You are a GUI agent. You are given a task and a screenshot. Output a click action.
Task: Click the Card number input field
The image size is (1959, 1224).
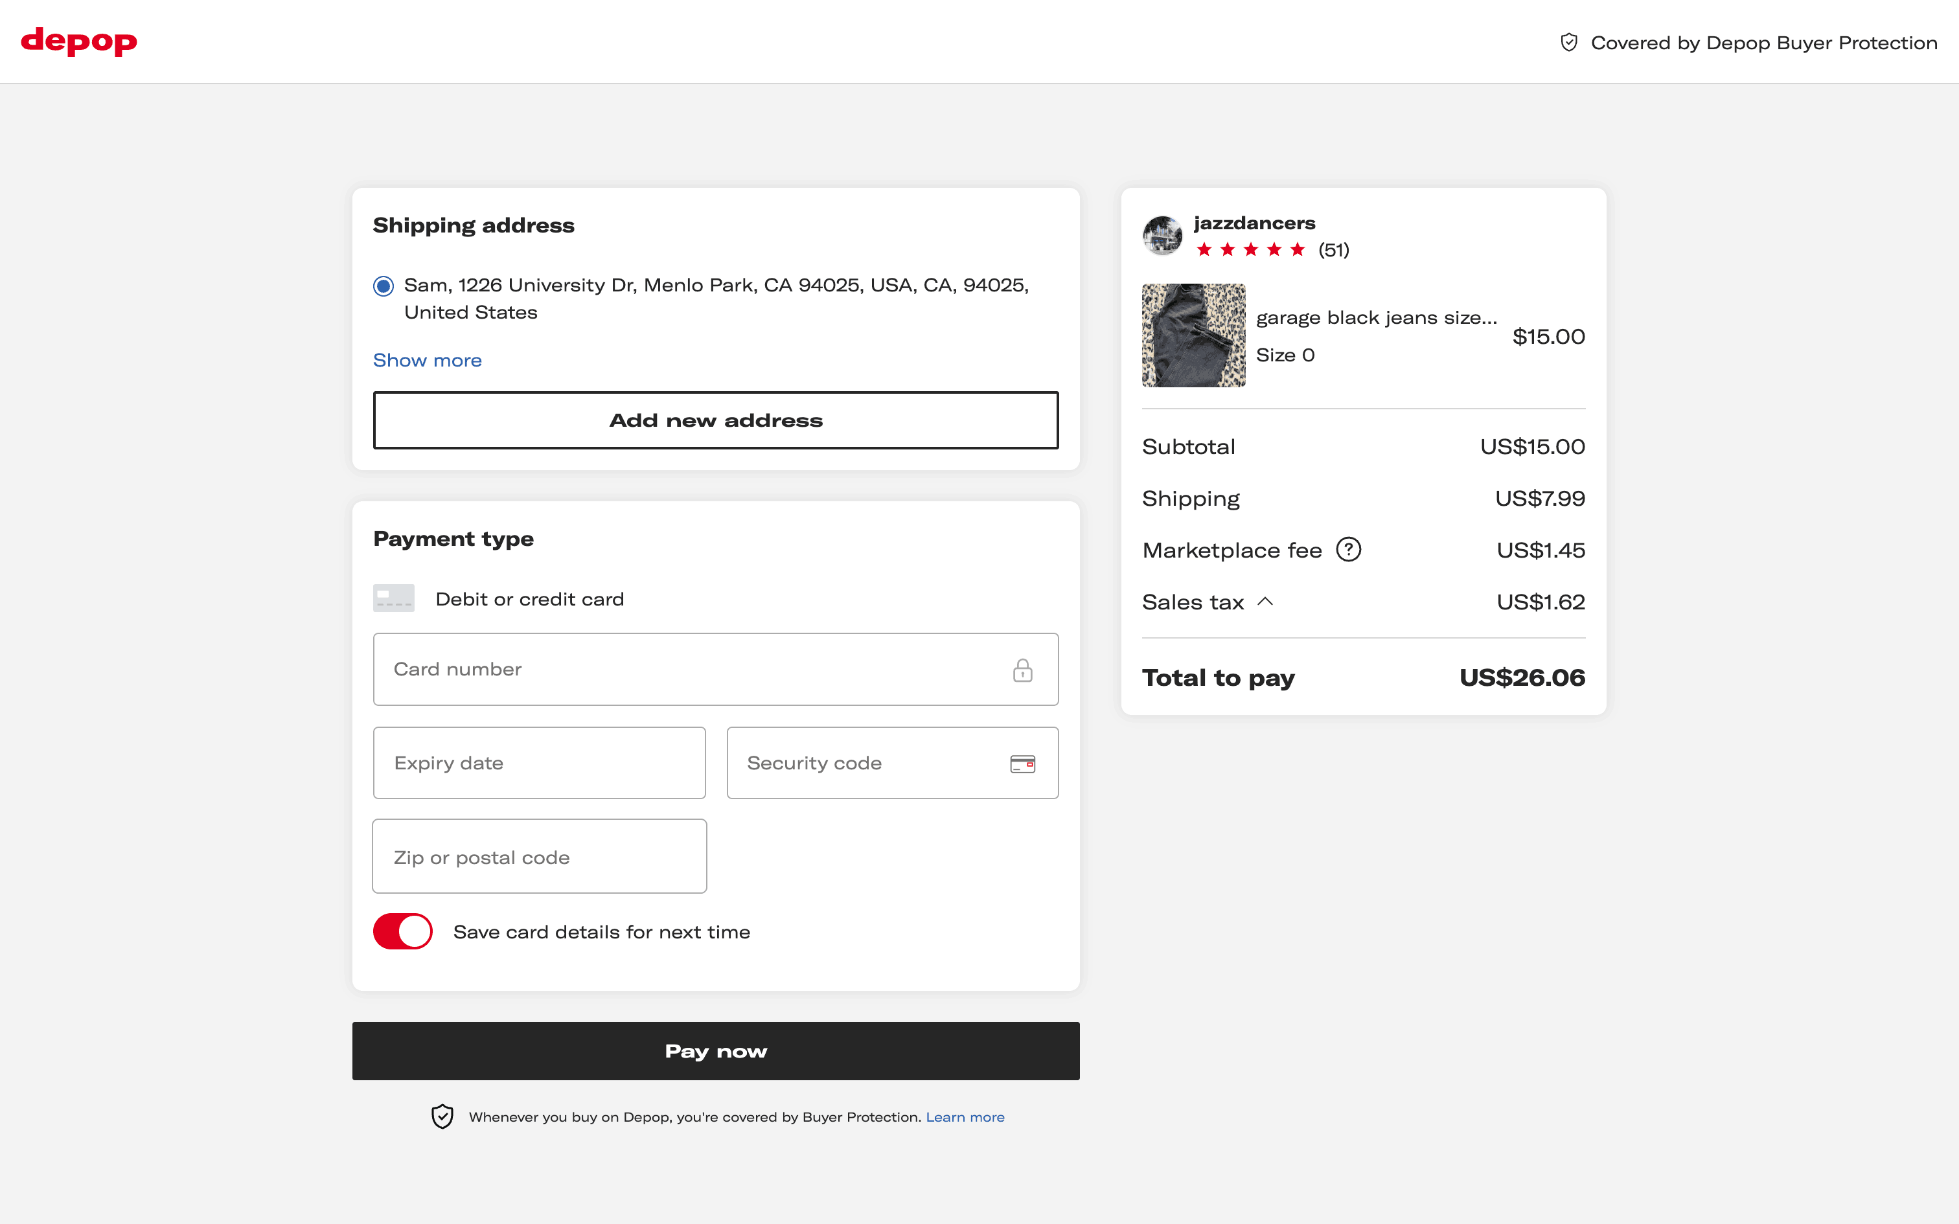pos(688,670)
